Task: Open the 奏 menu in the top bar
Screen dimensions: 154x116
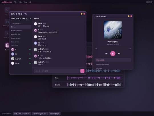Action: [x=30, y=2]
